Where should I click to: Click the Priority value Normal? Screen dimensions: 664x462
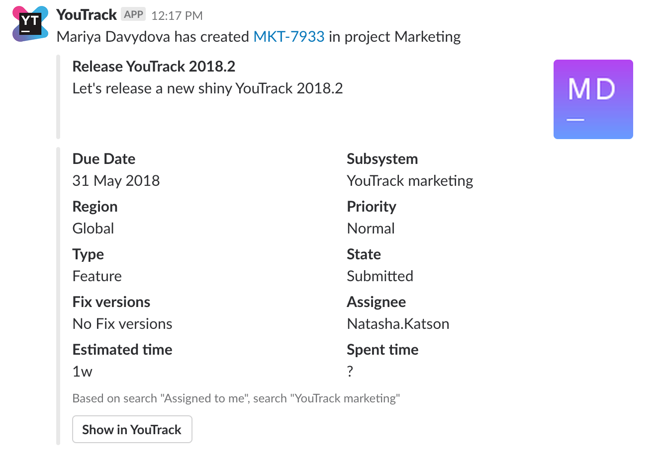click(371, 228)
